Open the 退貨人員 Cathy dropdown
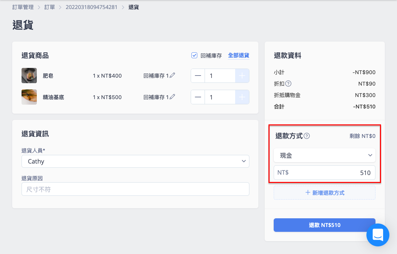 tap(135, 161)
